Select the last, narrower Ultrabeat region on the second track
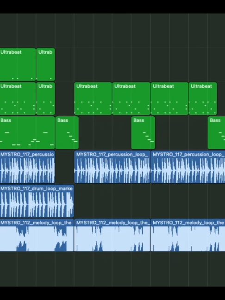The image size is (225, 300). tap(203, 99)
